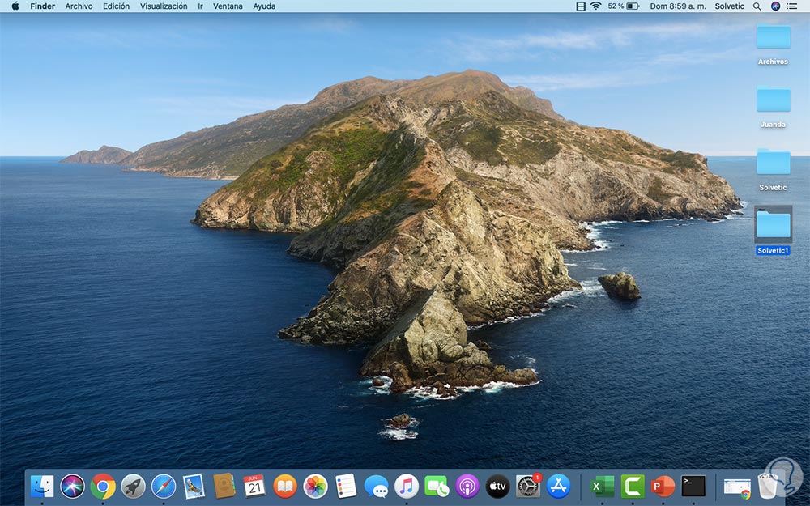This screenshot has width=810, height=506.
Task: Open the Photos app in Dock
Action: (315, 486)
